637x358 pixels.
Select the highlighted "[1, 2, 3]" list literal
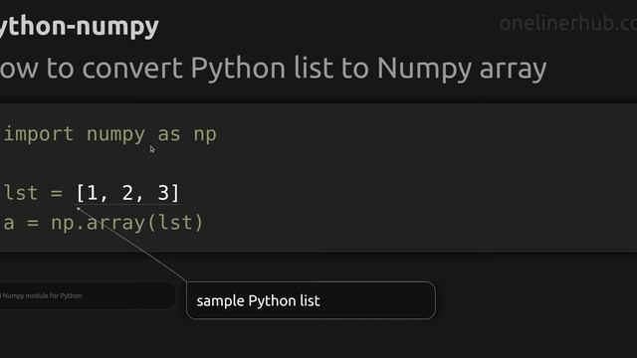point(128,193)
